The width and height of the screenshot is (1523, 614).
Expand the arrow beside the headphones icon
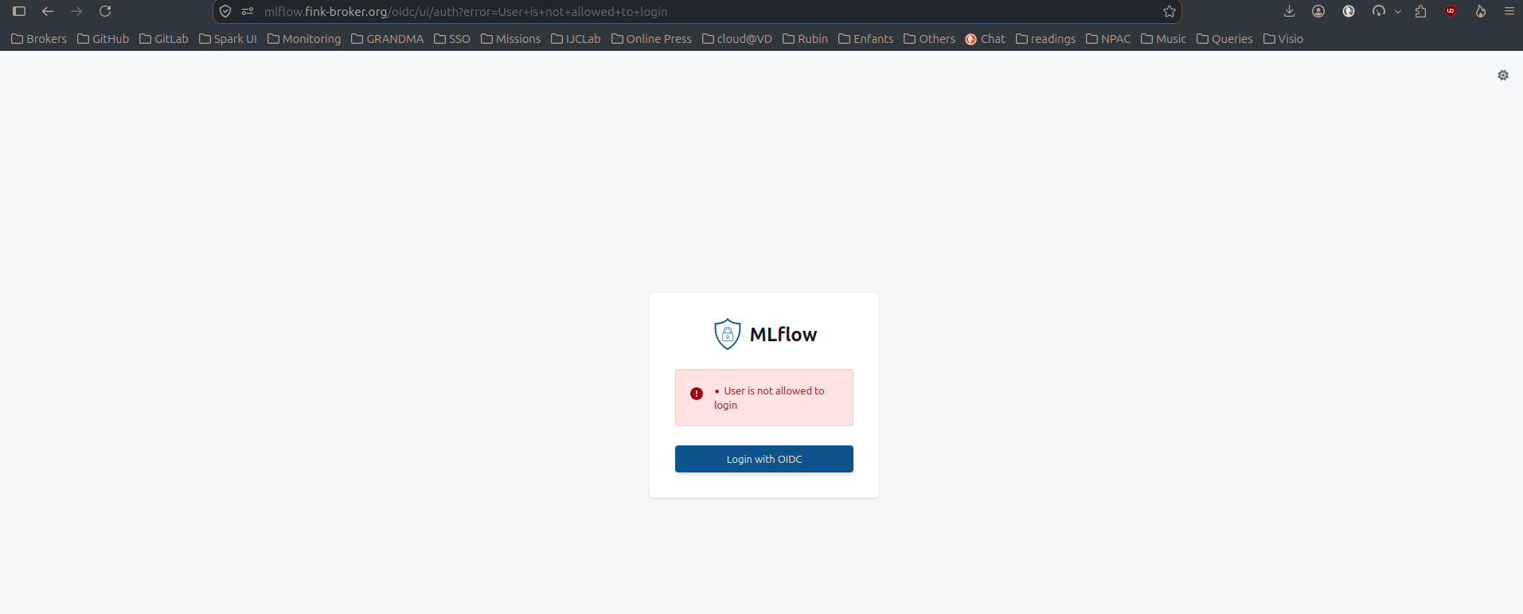[1398, 11]
